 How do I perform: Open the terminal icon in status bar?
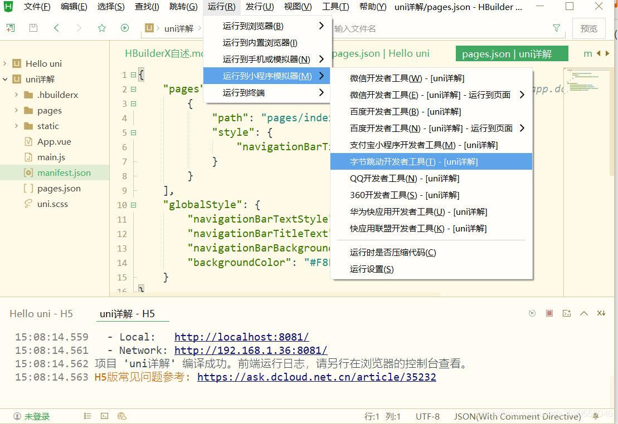coord(104,416)
